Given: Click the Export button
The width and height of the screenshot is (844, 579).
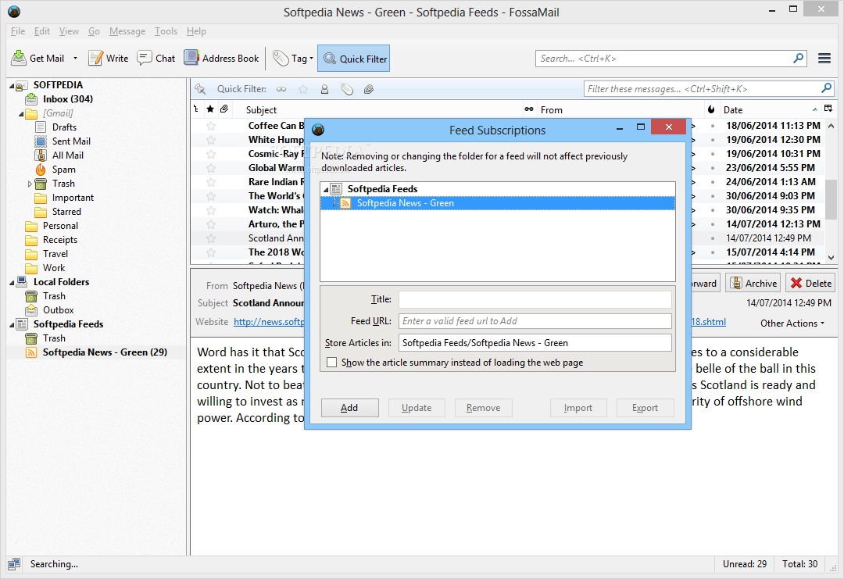Looking at the screenshot, I should [645, 408].
